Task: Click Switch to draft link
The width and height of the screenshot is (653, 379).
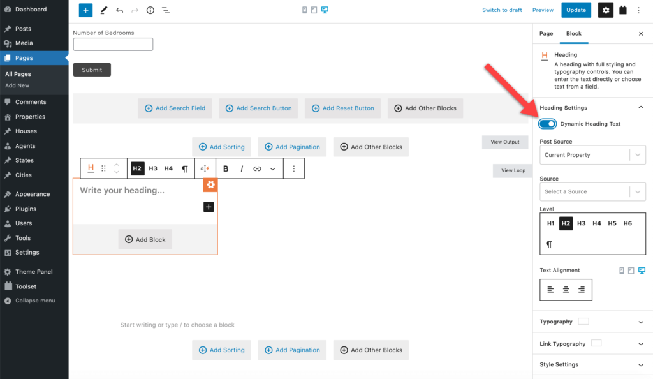Action: 502,10
